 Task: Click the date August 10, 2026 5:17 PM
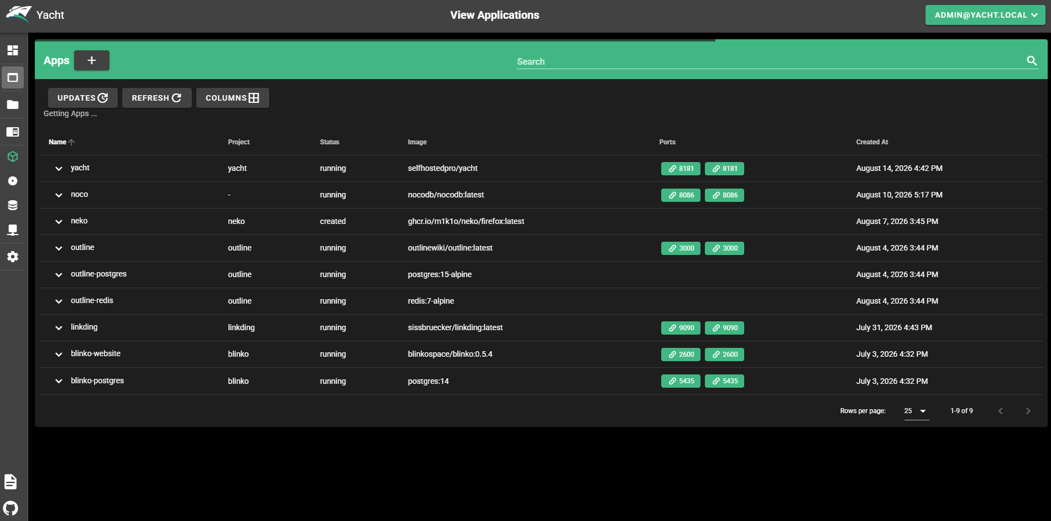tap(900, 195)
